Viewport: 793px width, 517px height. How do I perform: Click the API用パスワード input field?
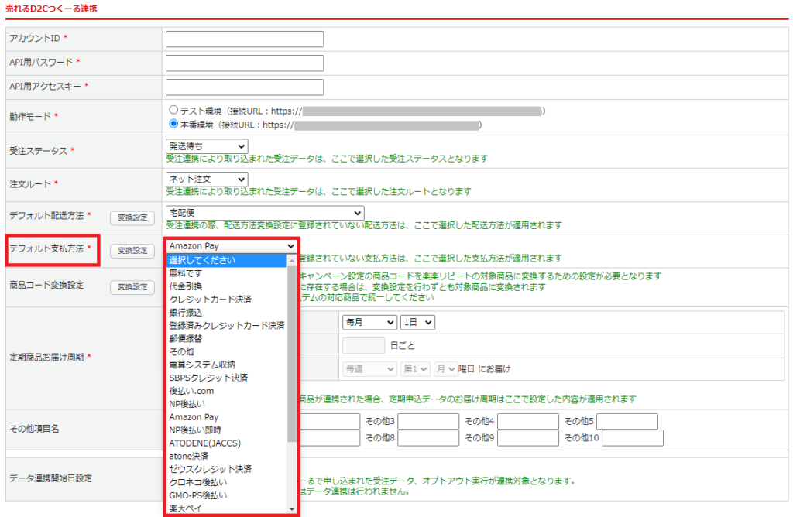point(245,63)
